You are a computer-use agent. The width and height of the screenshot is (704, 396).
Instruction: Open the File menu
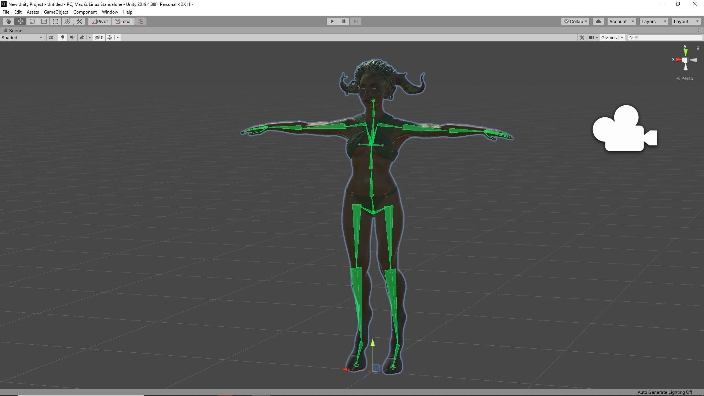click(6, 12)
